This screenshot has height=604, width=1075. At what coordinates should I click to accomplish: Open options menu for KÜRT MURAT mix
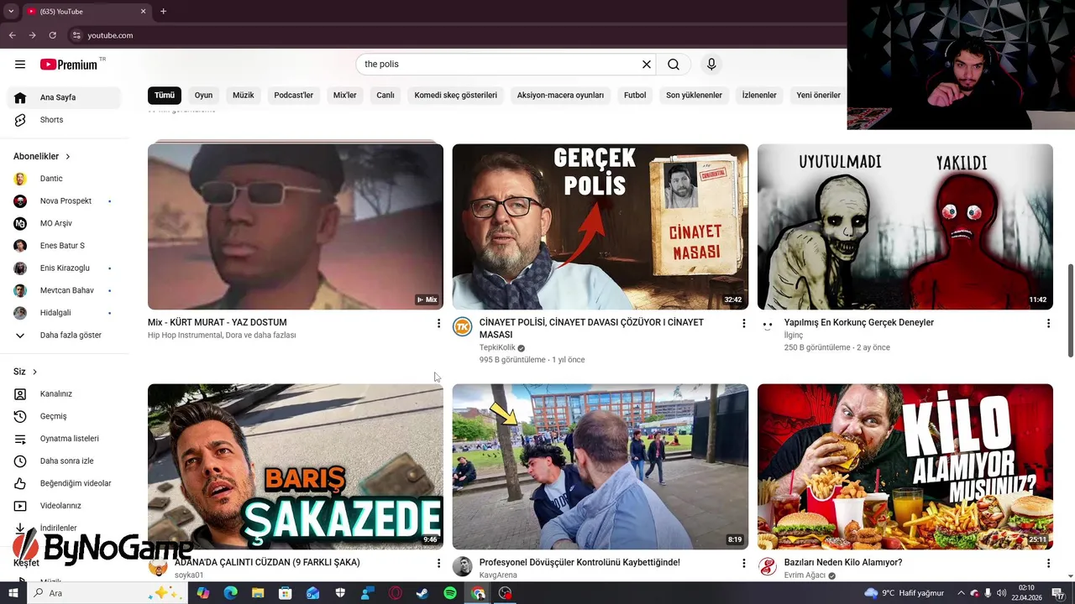[x=438, y=323]
